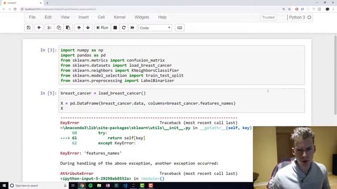Click inside the load_breast_cancer code cell
Image resolution: width=337 pixels, height=189 pixels.
182,100
